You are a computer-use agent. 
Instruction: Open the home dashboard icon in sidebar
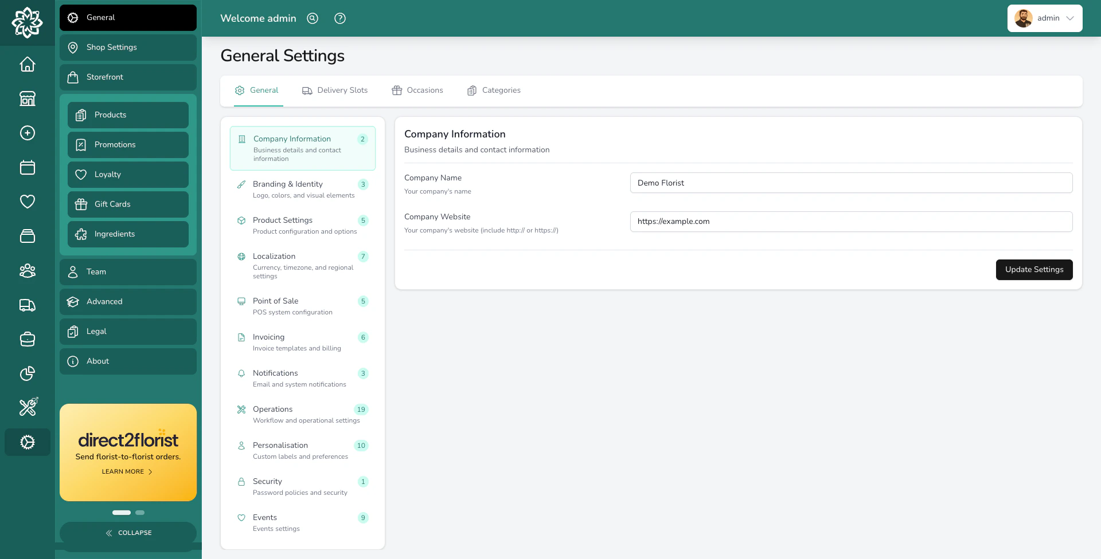tap(27, 64)
